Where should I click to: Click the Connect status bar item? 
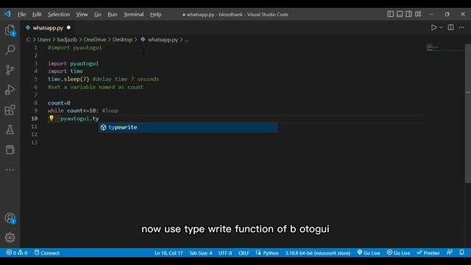(x=46, y=252)
